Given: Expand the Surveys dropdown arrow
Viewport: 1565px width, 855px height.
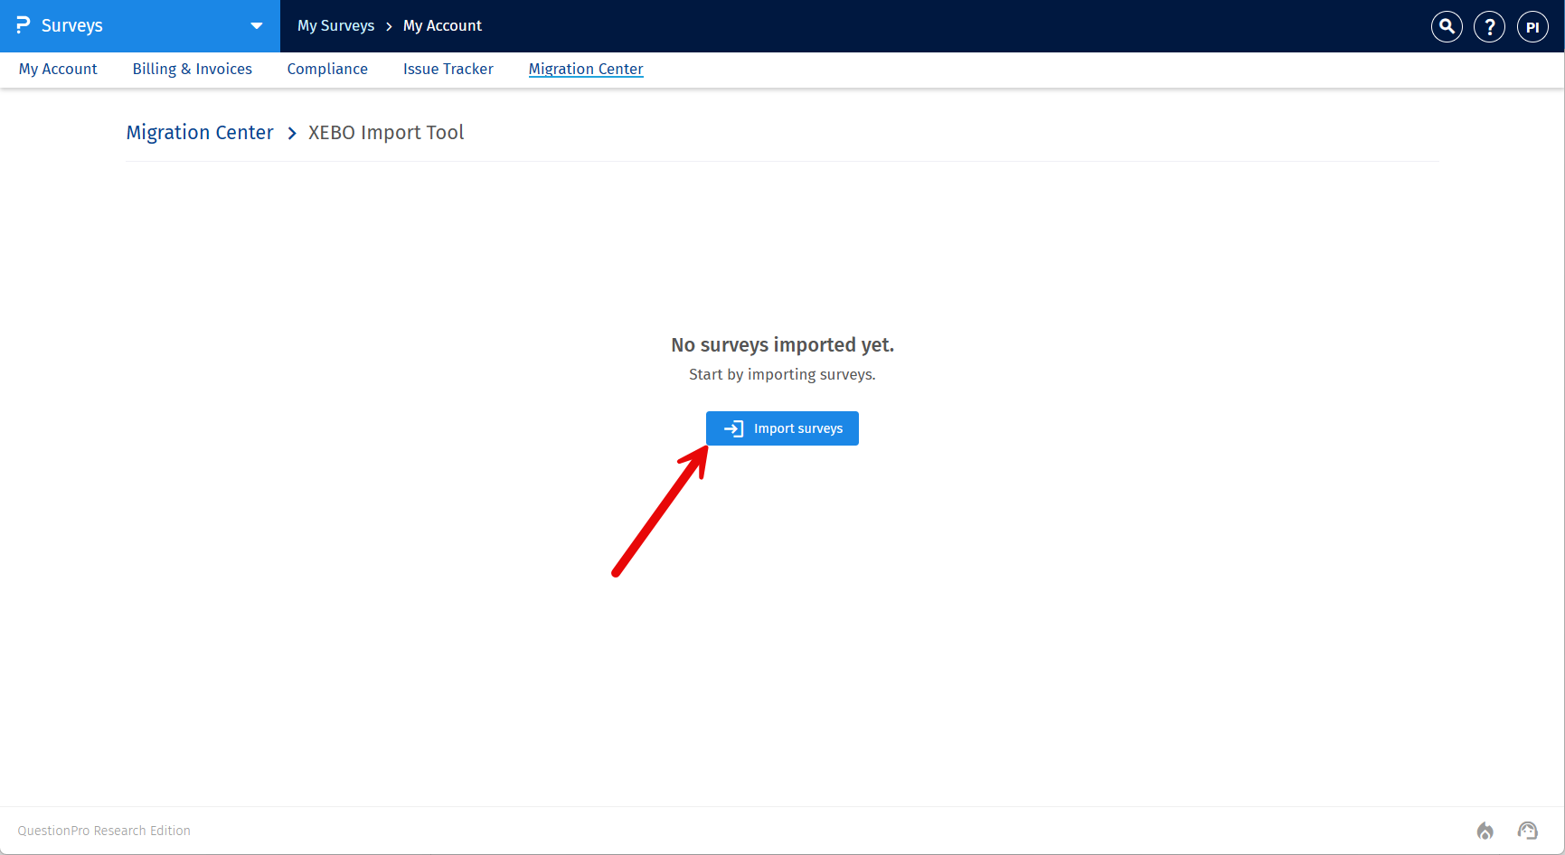Looking at the screenshot, I should point(257,26).
